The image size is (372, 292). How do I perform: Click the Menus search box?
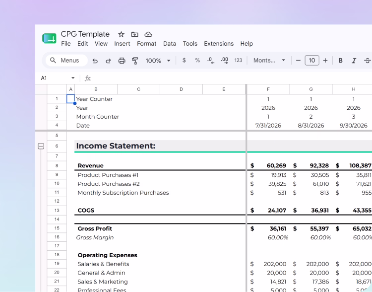tap(66, 61)
